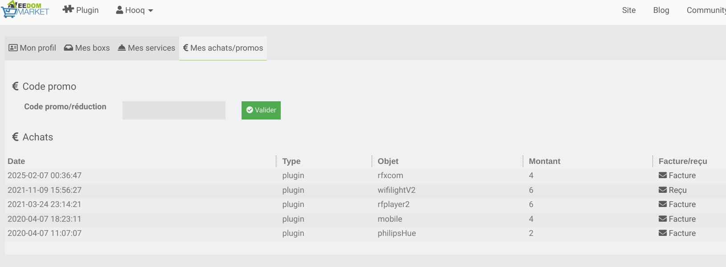Image resolution: width=726 pixels, height=267 pixels.
Task: Click the Date column header
Action: click(16, 161)
